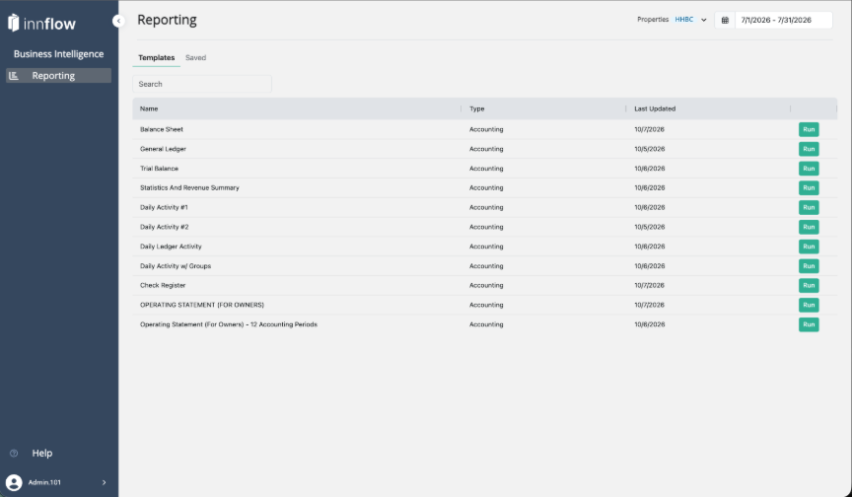Run the Daily Activity #1 report
The image size is (852, 497).
[809, 207]
